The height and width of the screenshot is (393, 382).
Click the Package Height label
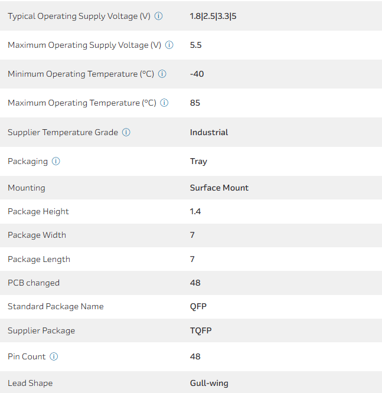click(38, 211)
